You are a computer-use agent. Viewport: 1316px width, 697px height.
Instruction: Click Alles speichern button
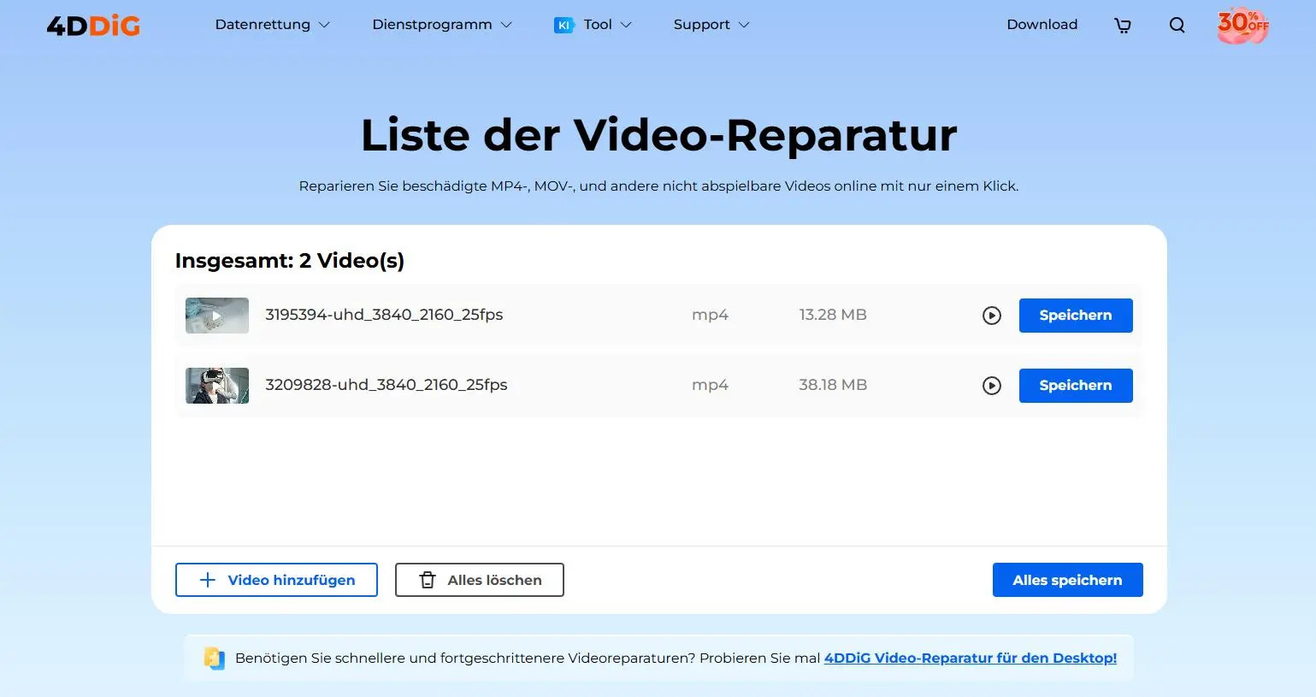(1066, 580)
